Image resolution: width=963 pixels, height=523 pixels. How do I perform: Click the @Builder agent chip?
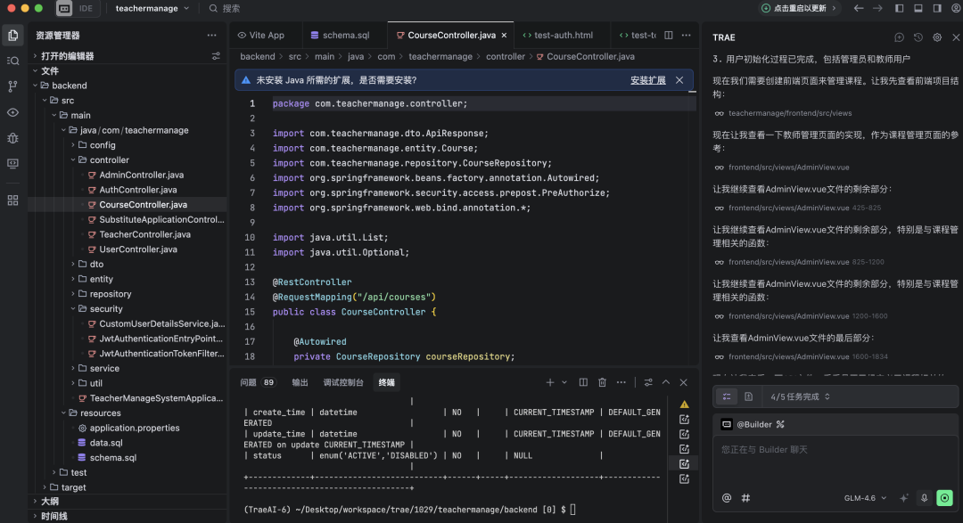point(753,424)
